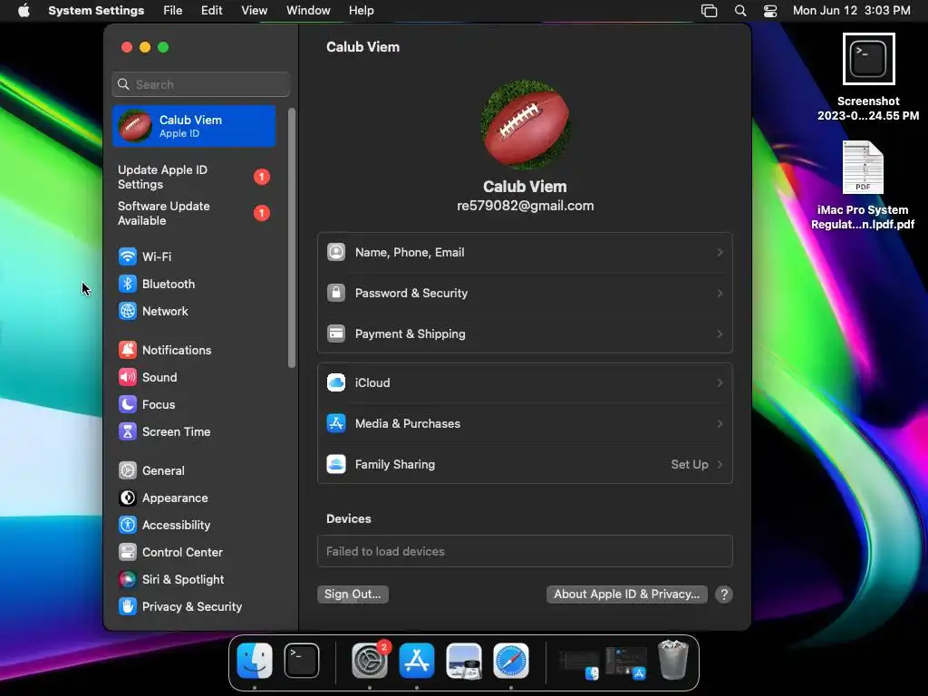Select the Bluetooth icon in the sidebar
This screenshot has width=928, height=696.
pyautogui.click(x=127, y=284)
